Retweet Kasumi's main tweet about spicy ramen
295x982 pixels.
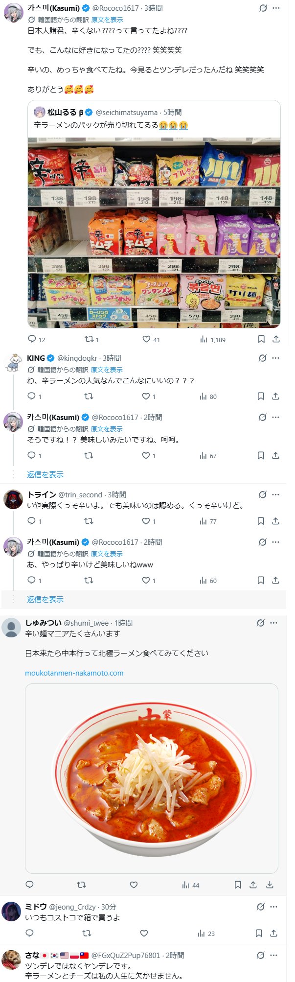[x=89, y=339]
